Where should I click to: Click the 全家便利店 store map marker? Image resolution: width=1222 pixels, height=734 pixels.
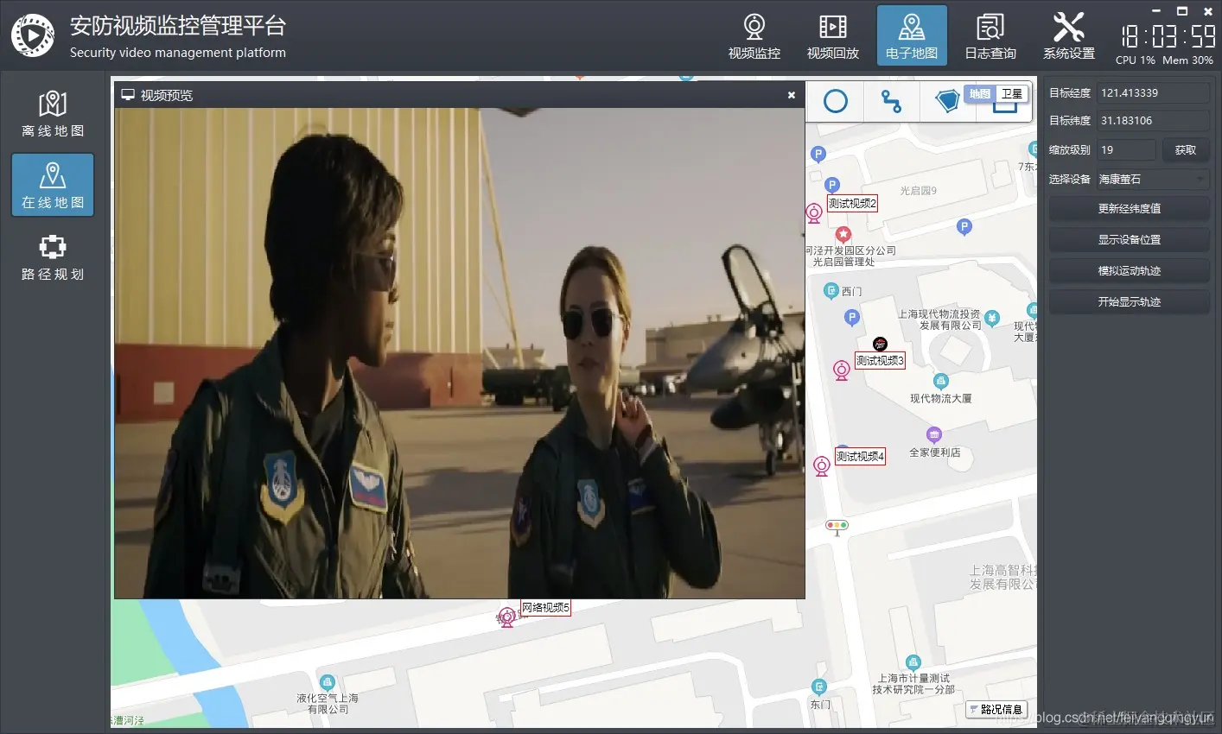click(933, 434)
